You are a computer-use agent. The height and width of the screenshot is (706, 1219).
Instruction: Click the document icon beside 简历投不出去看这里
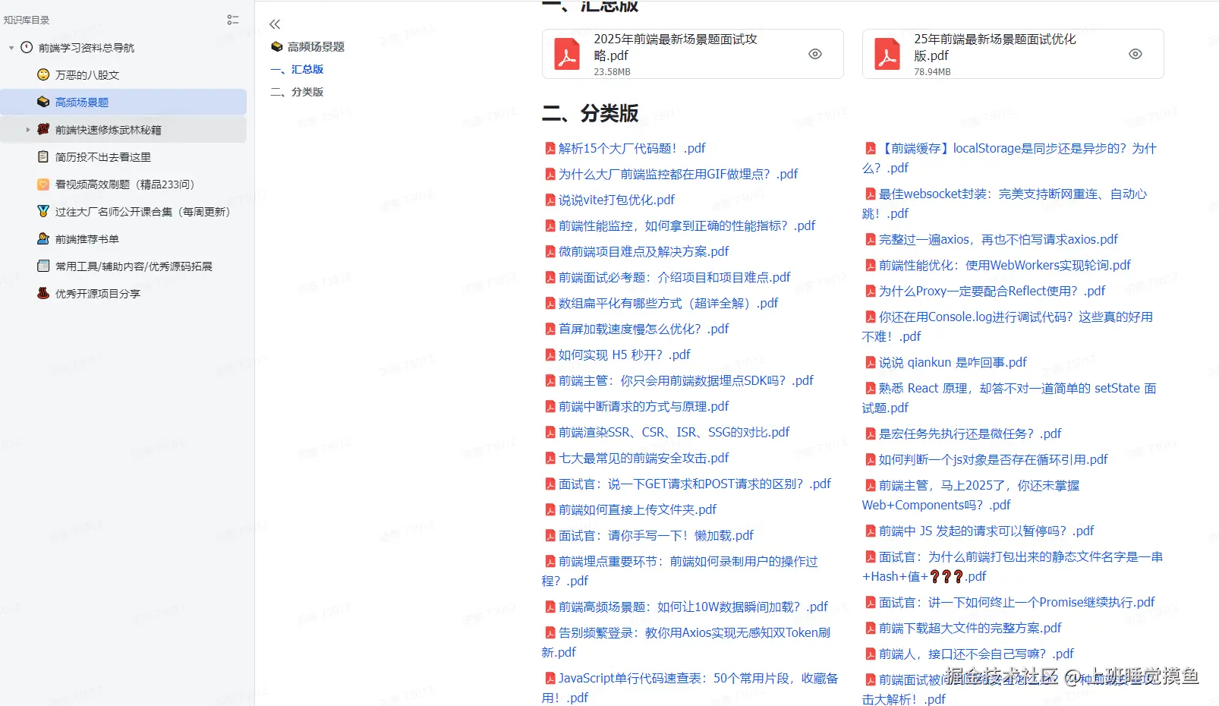point(43,156)
